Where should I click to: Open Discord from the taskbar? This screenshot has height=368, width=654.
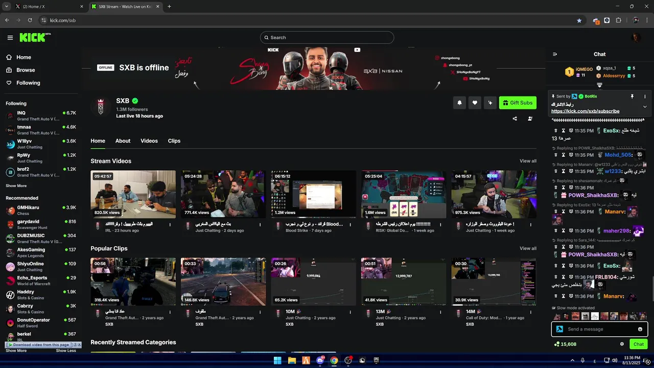[x=320, y=360]
